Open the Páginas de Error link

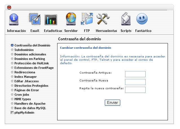27,90
